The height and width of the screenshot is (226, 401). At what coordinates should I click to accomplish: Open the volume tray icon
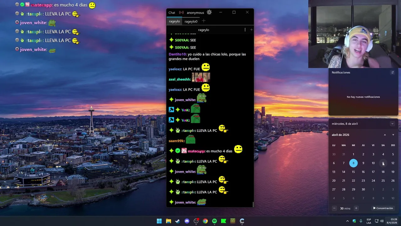382,221
